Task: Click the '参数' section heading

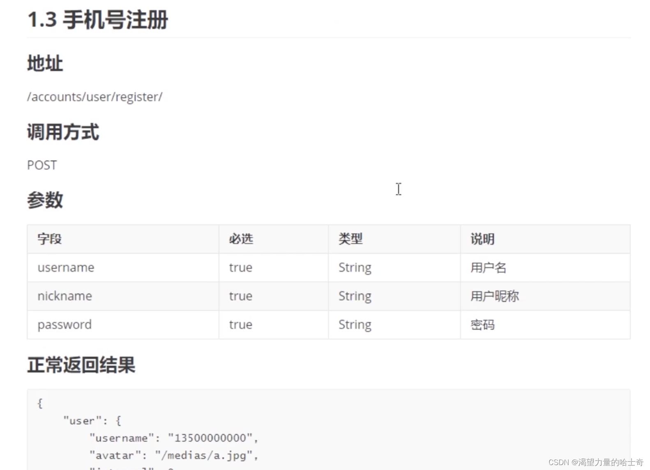Action: (x=45, y=200)
